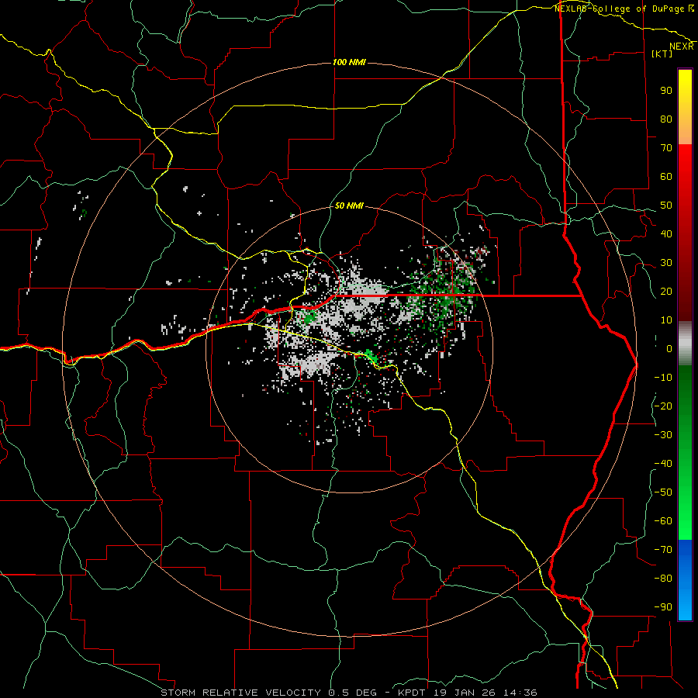Click the positive 70 knot scale label
Viewport: 698px width, 698px height.
[666, 148]
